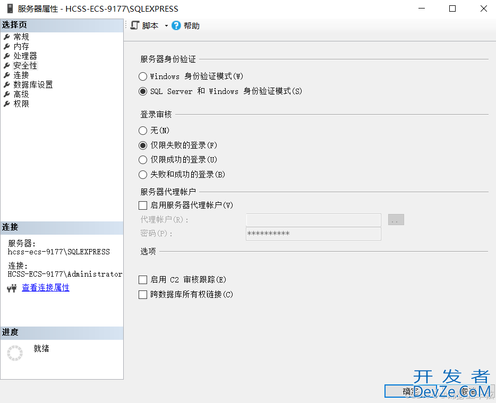Click server name hcss-ecs-9177\SQLEXPRESS text
This screenshot has width=496, height=403.
[x=59, y=252]
